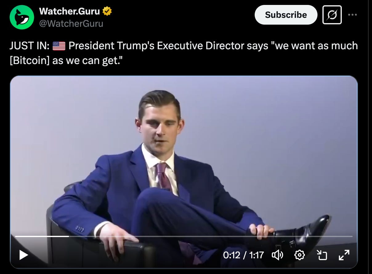Click the "JUST IN:" text in the post

[30, 46]
